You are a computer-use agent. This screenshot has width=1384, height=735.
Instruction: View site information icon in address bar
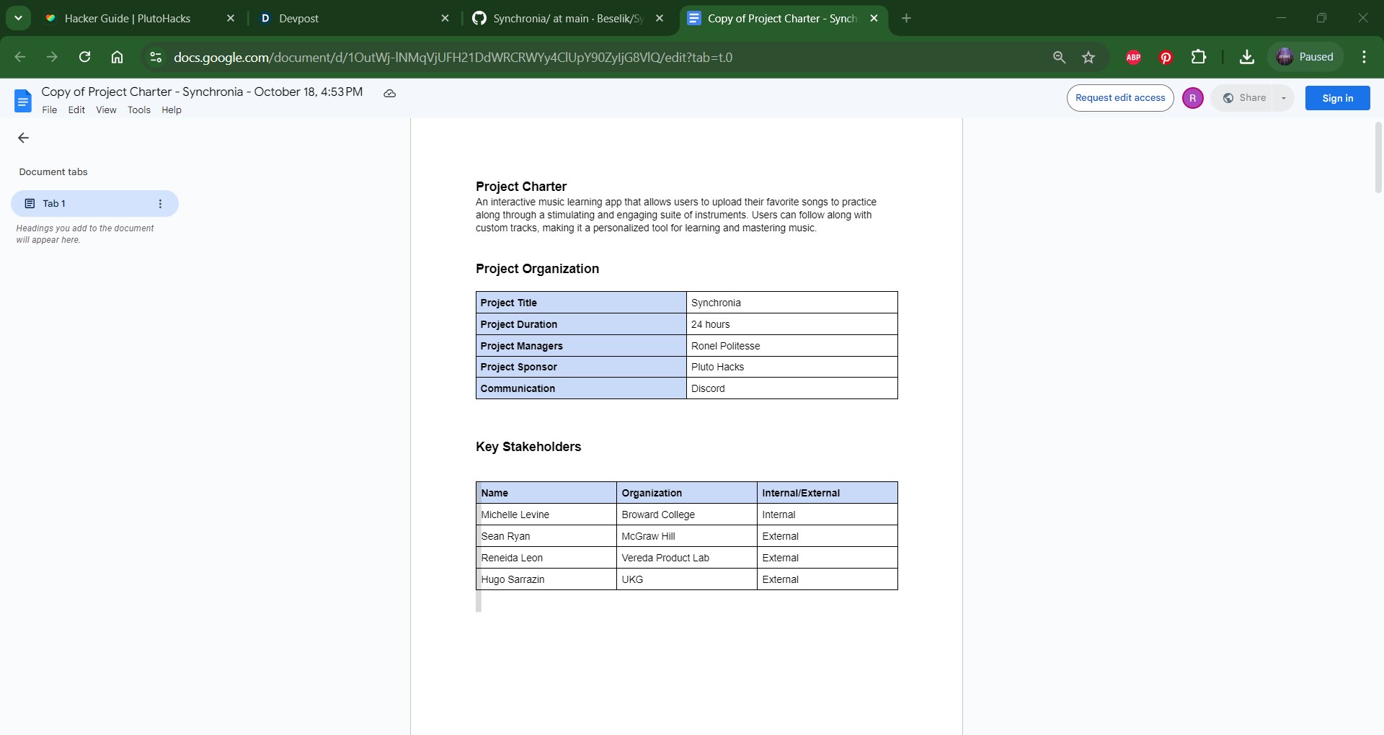[155, 57]
